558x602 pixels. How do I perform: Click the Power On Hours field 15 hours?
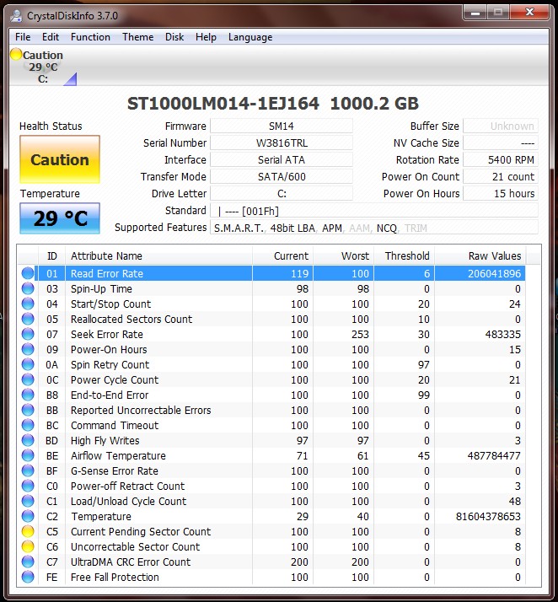point(501,194)
